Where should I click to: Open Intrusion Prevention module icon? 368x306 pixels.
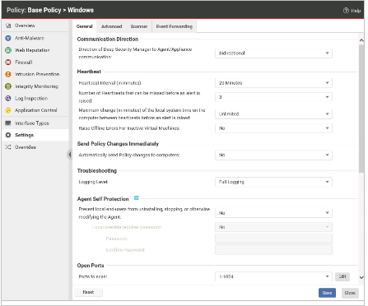click(8, 74)
